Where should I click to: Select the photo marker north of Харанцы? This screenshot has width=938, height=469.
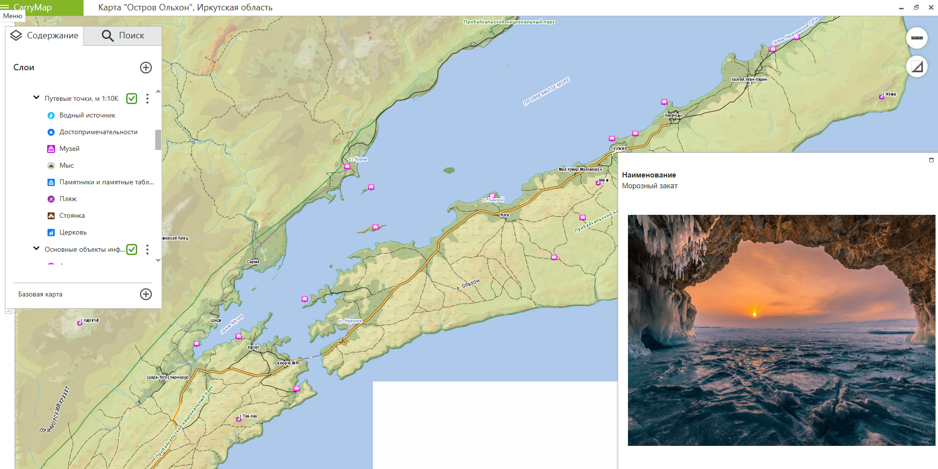click(664, 102)
